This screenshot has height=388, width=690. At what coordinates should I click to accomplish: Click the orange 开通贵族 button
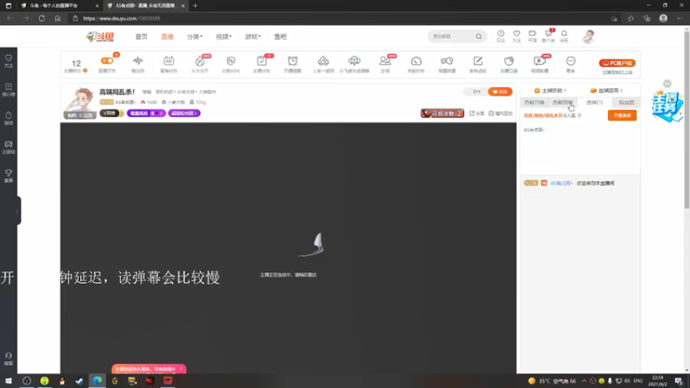(x=622, y=116)
